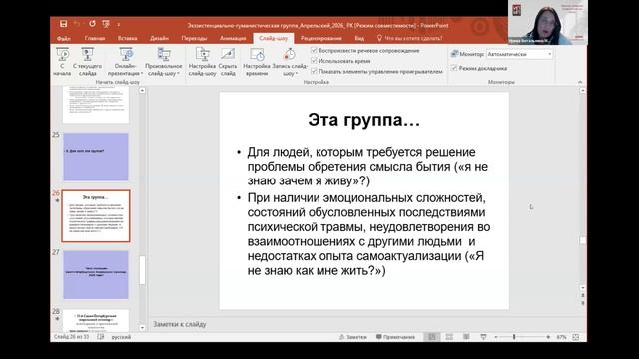Open the quick access toolbar customize arrow

click(118, 25)
